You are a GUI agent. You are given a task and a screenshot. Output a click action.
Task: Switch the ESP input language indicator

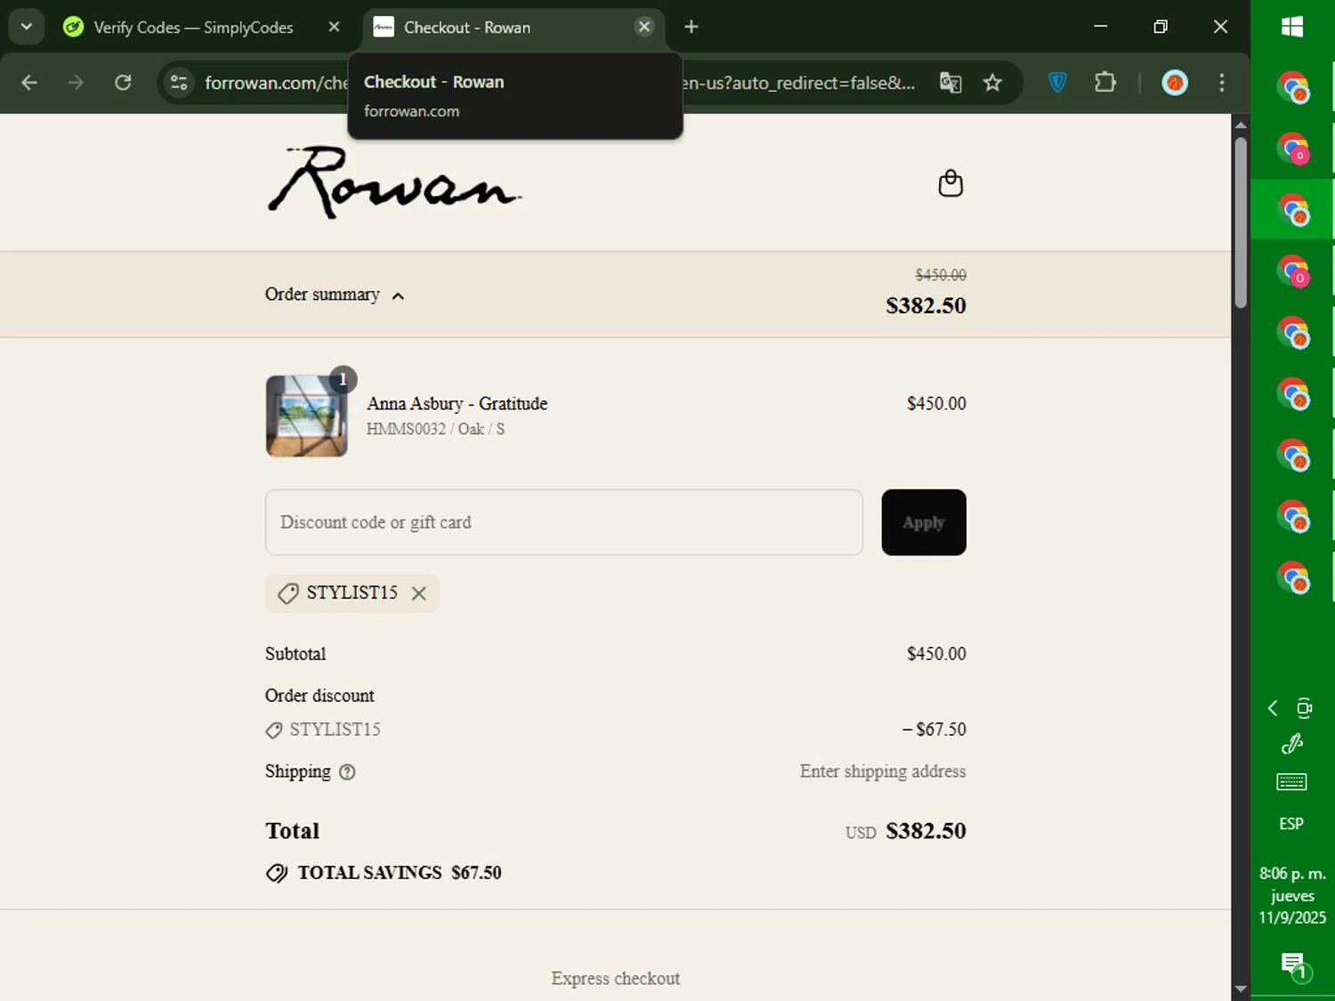click(1292, 824)
